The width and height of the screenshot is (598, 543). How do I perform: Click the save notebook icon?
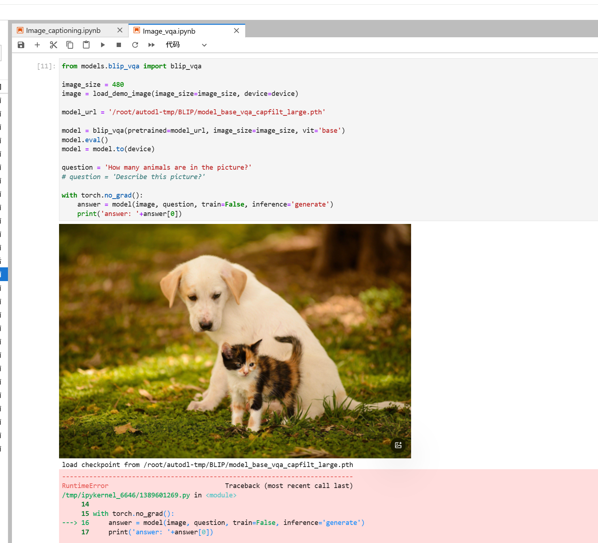coord(21,45)
